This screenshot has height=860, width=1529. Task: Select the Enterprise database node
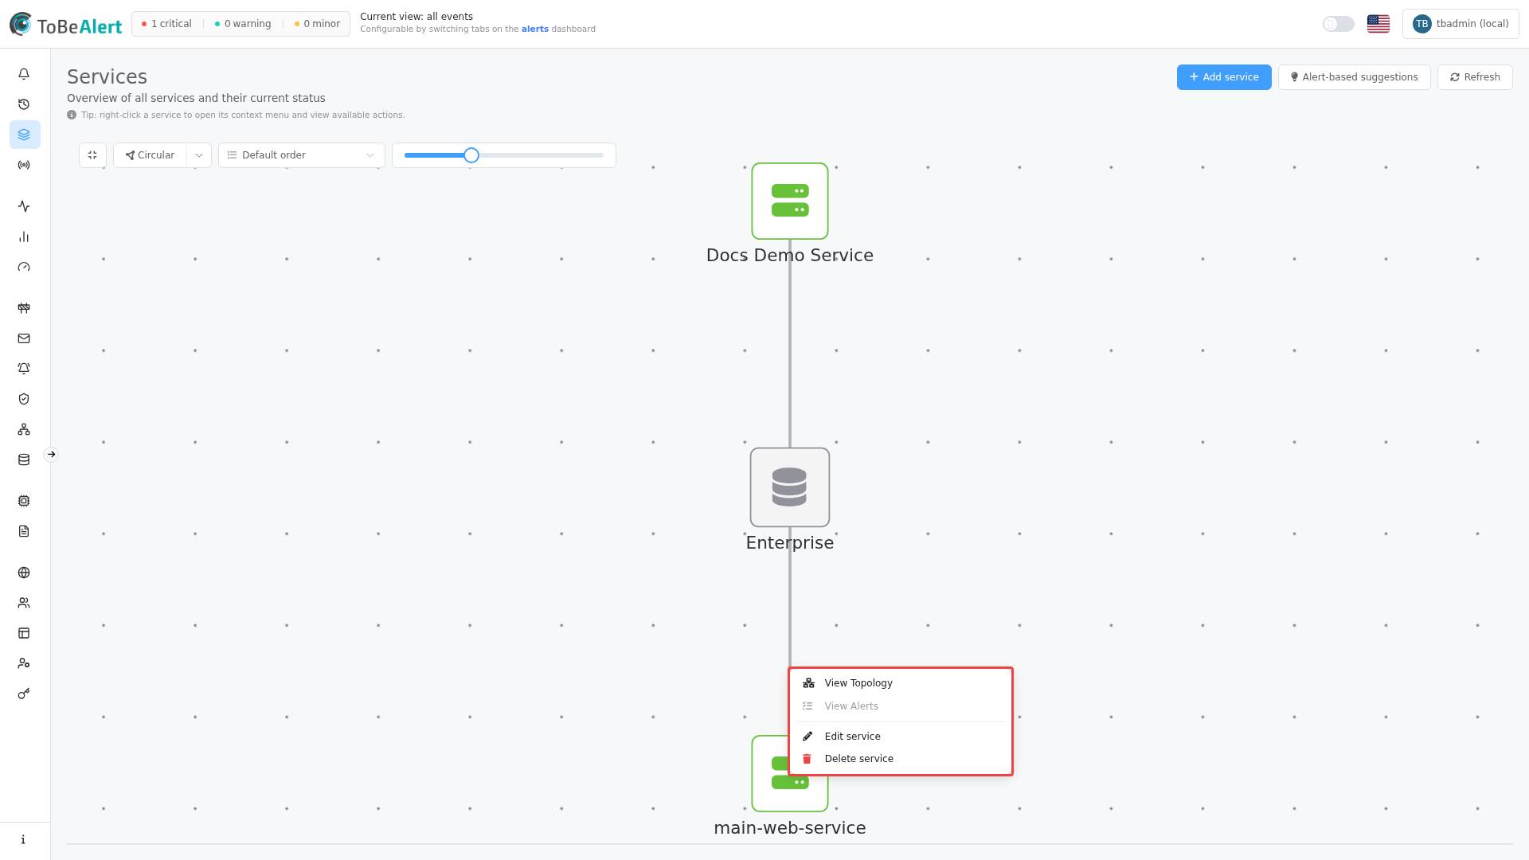click(790, 487)
